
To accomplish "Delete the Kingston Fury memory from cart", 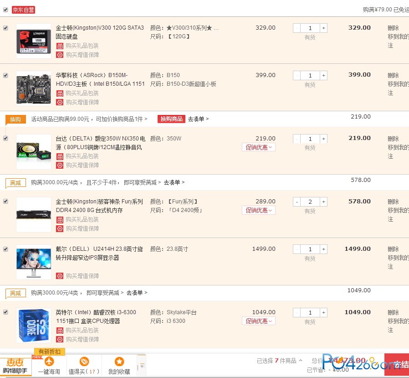I will coord(393,202).
